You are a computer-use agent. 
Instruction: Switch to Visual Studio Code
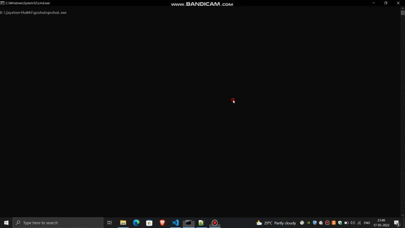[176, 223]
